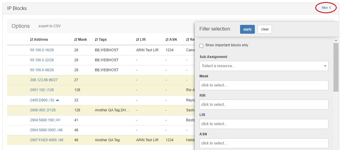Sort table by Address column
This screenshot has width=342, height=150.
39,40
